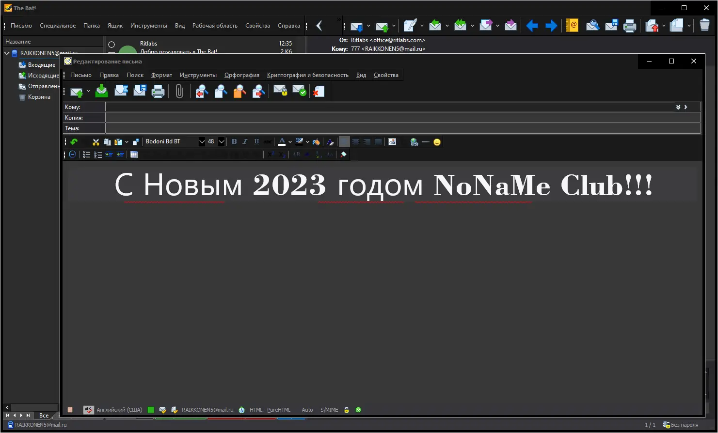This screenshot has height=433, width=718.
Task: Insert a smiley into the message
Action: (436, 141)
